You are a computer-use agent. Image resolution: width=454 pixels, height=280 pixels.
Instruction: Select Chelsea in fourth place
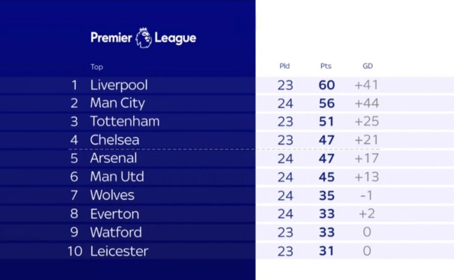(x=115, y=140)
